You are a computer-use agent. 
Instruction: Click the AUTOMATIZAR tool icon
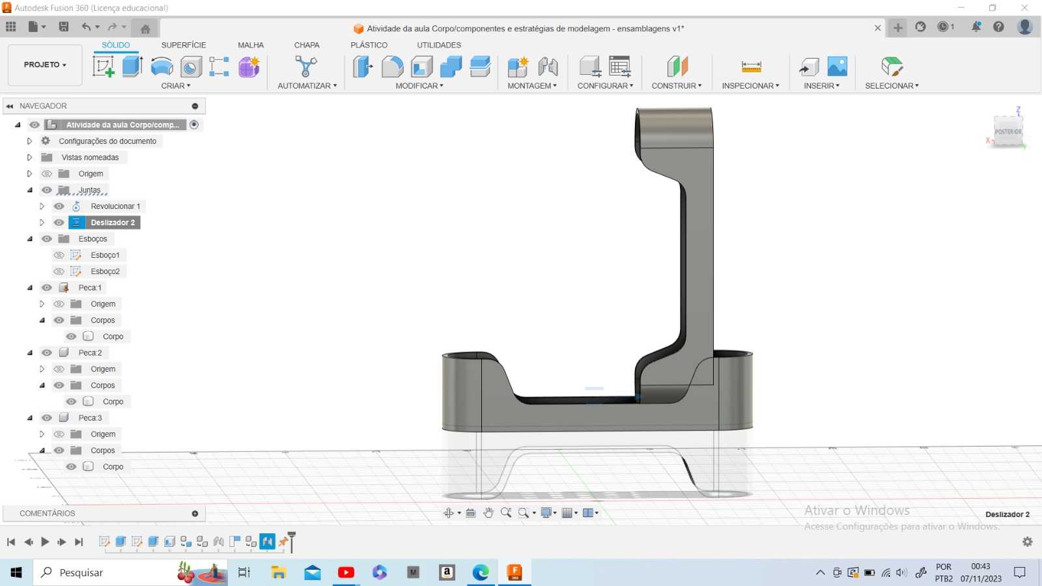(305, 66)
